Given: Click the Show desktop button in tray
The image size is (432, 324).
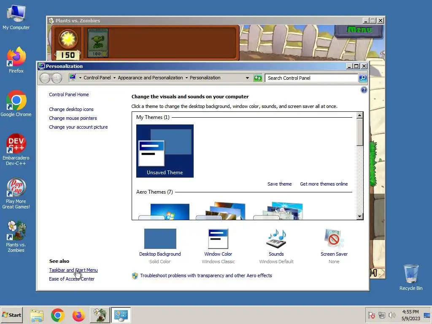Looking at the screenshot, I should [x=427, y=315].
